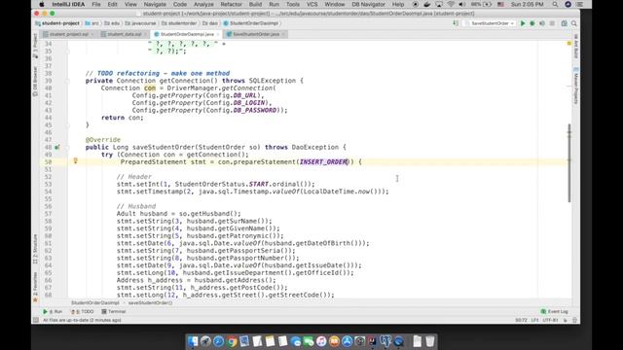Open App Store from the dock

click(347, 341)
